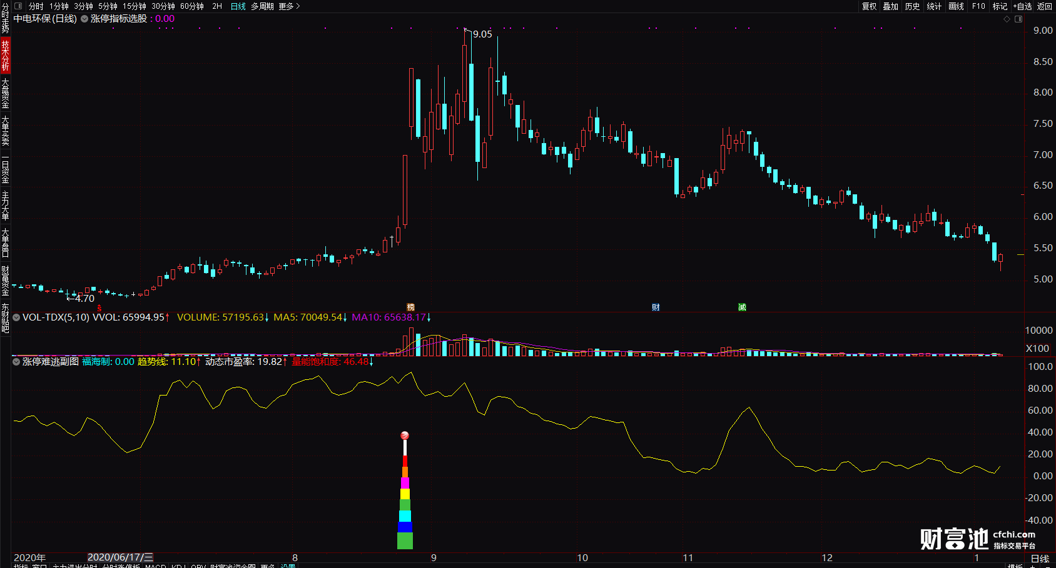Click the 复权 button

(x=870, y=6)
